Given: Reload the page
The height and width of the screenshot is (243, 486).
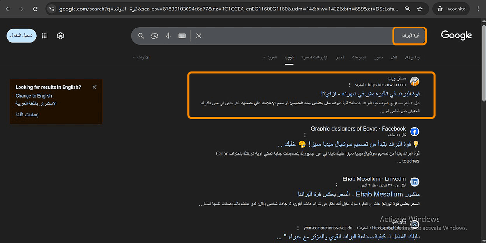Looking at the screenshot, I should pos(35,9).
